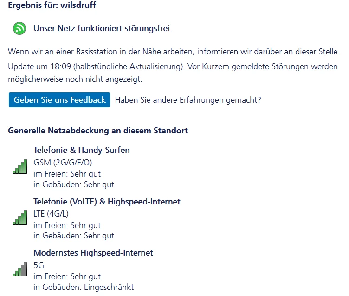The image size is (349, 296).
Task: Select the "Modernstes Highspeed-Internet" heading
Action: [x=93, y=253]
